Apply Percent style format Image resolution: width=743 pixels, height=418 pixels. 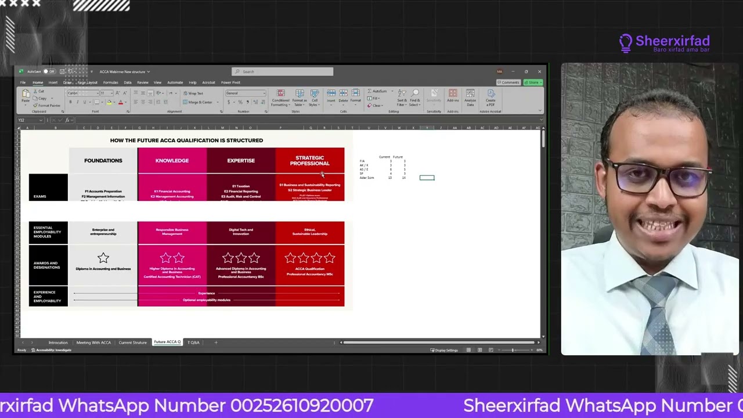click(x=240, y=103)
